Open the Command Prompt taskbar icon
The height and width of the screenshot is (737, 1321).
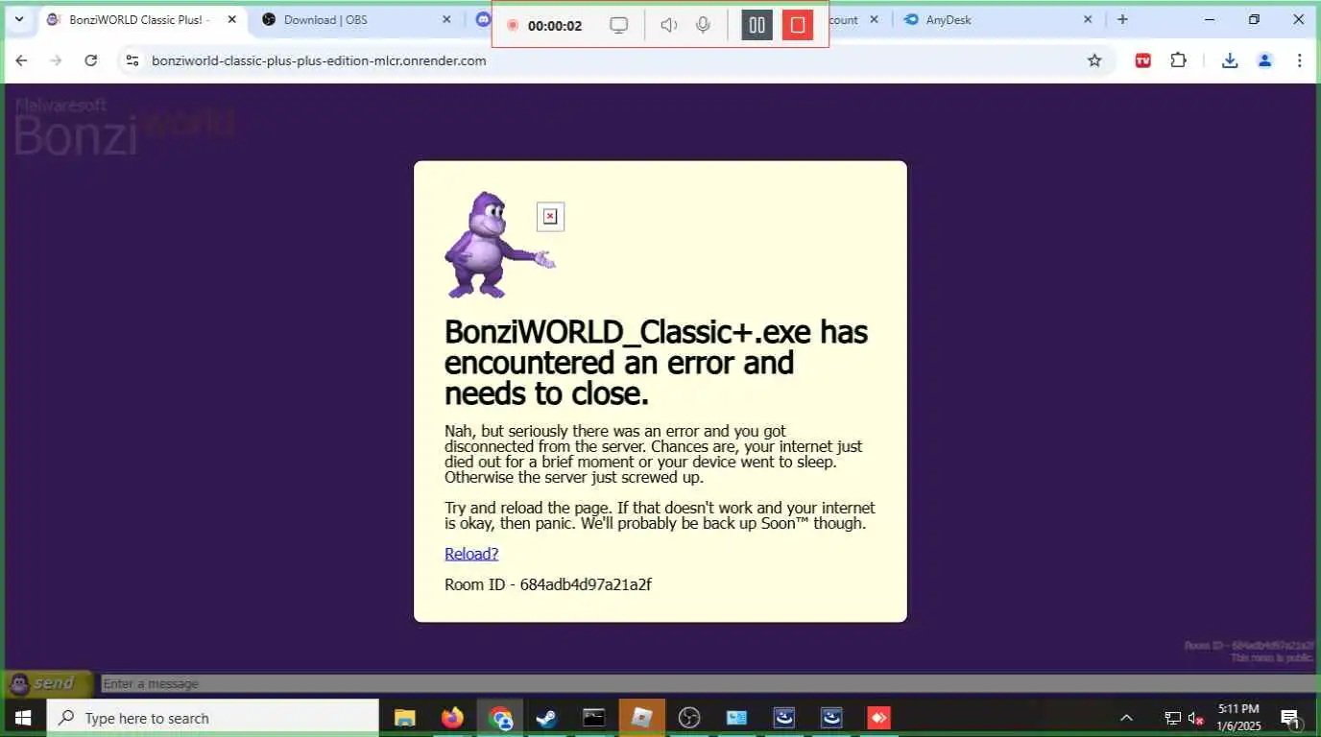coord(594,718)
